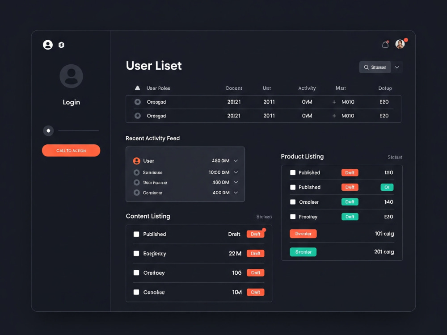Image resolution: width=447 pixels, height=335 pixels.
Task: Click orange Draft badge in 1210 product row
Action: coord(350,172)
